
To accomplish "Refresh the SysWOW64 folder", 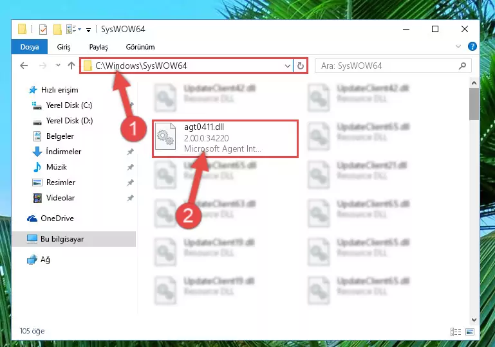I will pyautogui.click(x=300, y=66).
